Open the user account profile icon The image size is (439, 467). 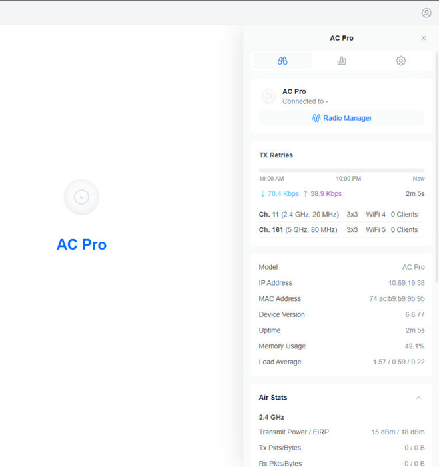[426, 13]
